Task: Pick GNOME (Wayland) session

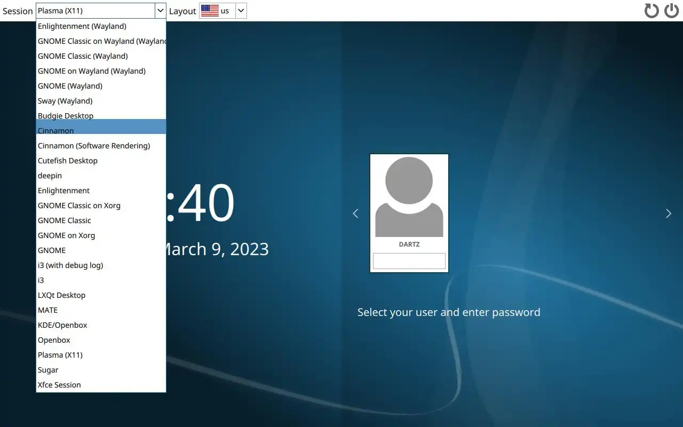Action: [101, 86]
